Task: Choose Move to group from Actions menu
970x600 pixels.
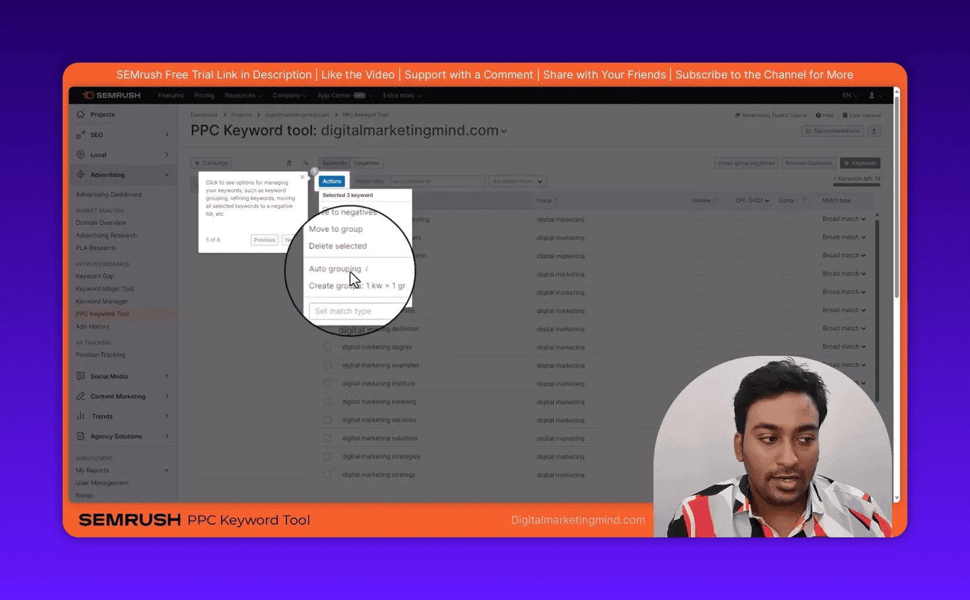Action: pos(335,229)
